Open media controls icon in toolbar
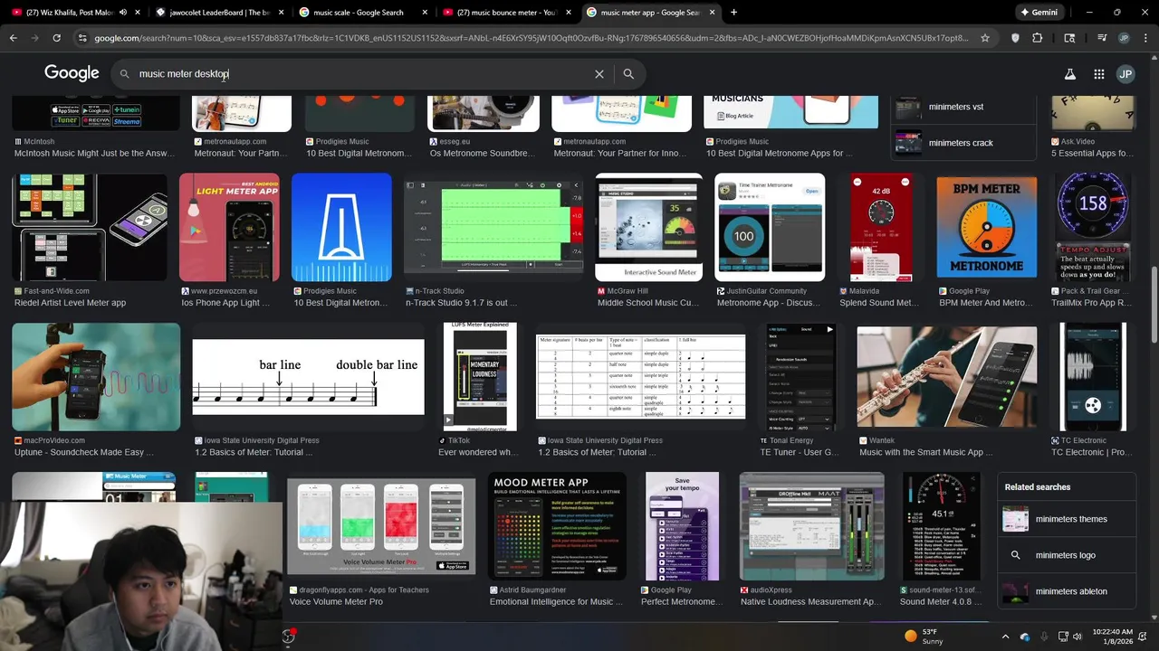 1102,38
